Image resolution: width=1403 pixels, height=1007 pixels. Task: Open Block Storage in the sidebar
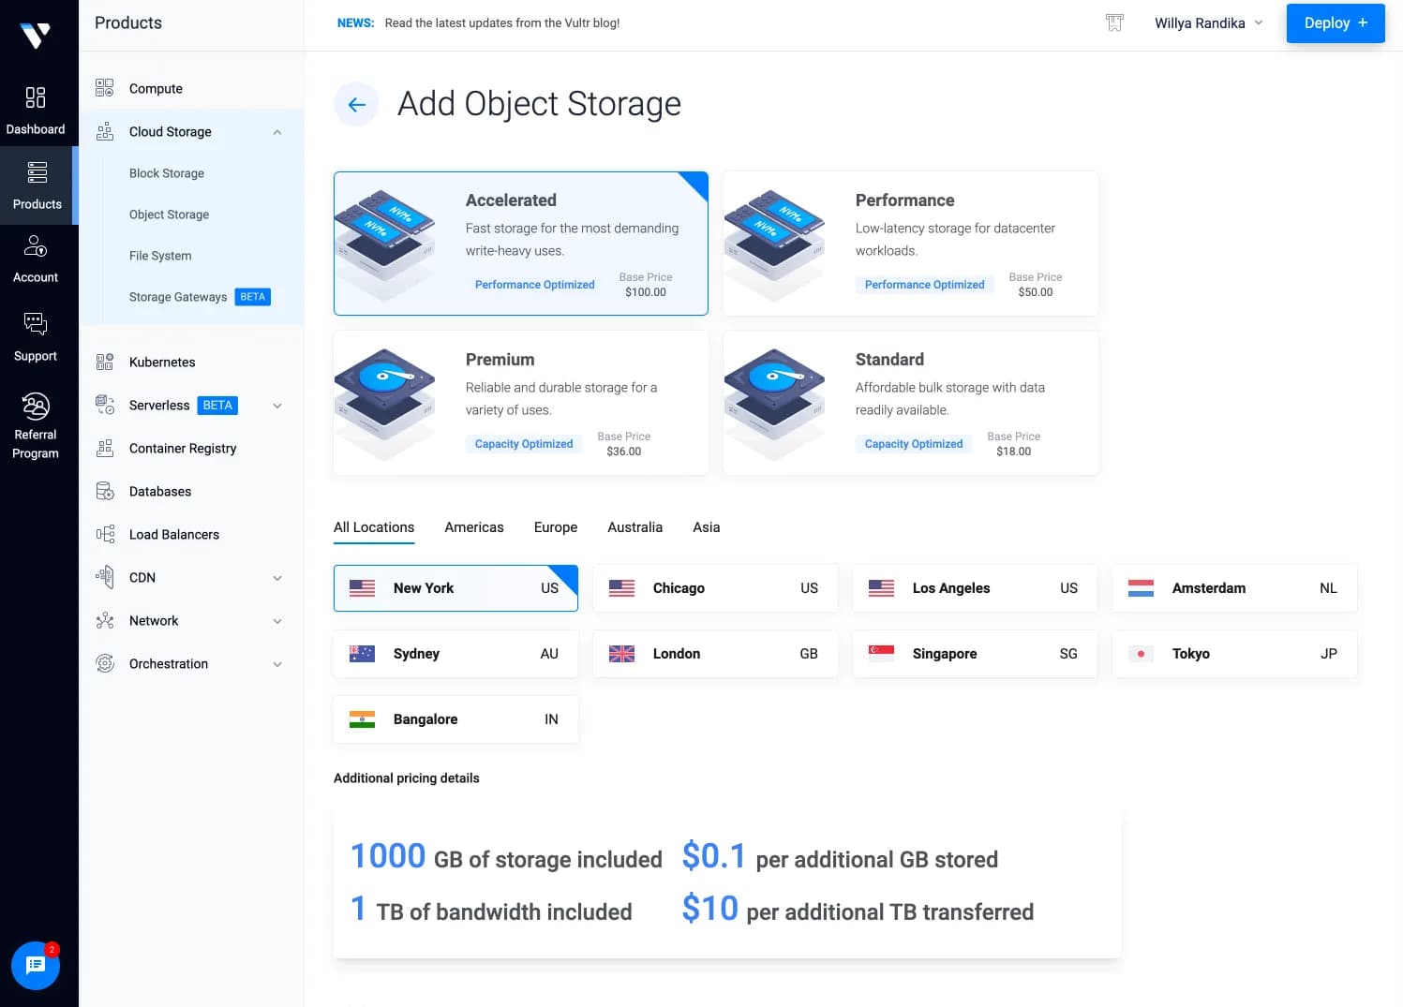point(167,173)
